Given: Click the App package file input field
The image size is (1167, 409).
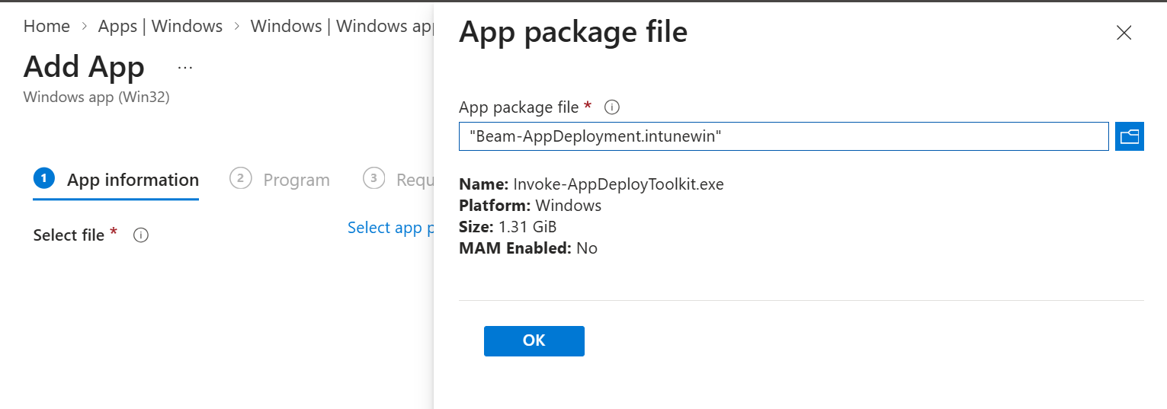Looking at the screenshot, I should pyautogui.click(x=784, y=136).
